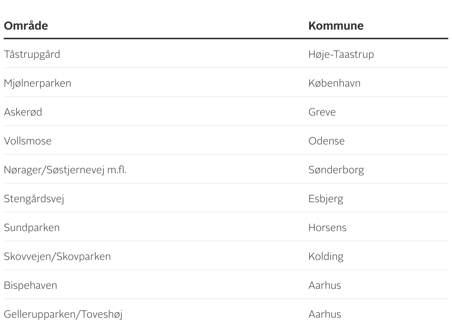The image size is (452, 331).
Task: Click the Horsens municipality cell
Action: point(327,228)
